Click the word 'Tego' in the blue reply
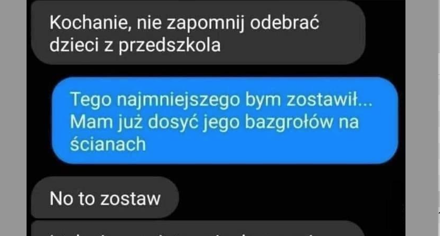This screenshot has height=236, width=440. coord(91,100)
